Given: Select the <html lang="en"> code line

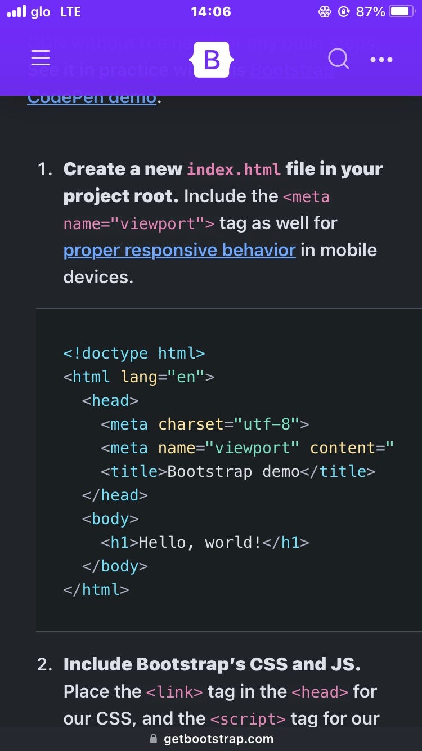Looking at the screenshot, I should coord(138,377).
